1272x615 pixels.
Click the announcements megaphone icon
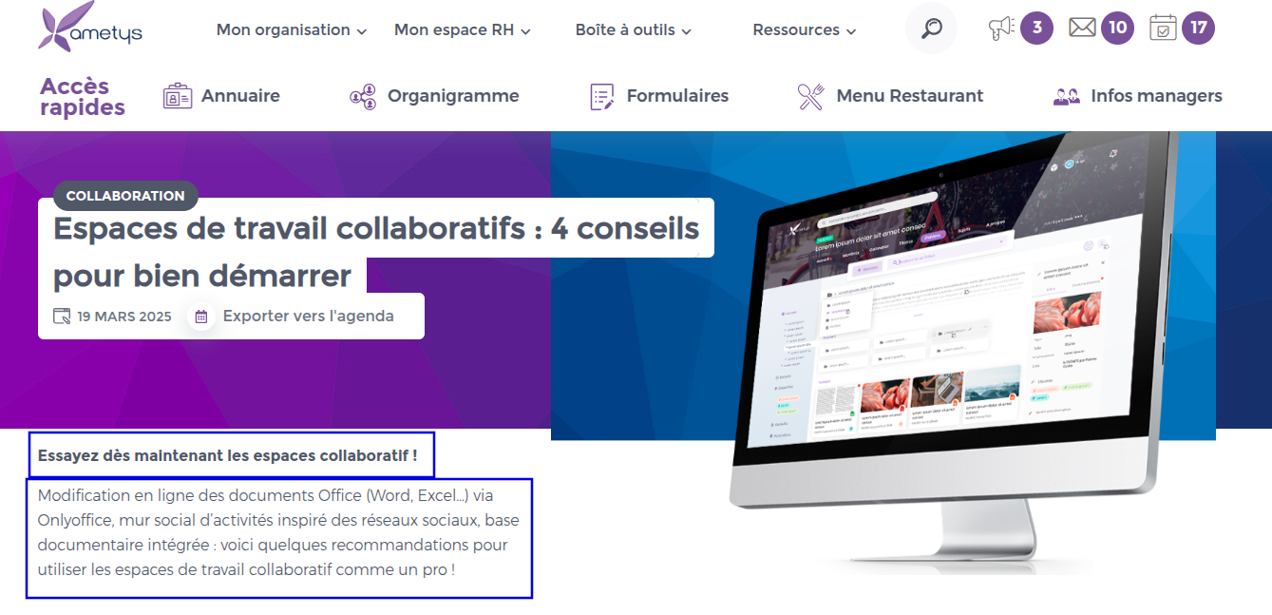coord(1001,29)
